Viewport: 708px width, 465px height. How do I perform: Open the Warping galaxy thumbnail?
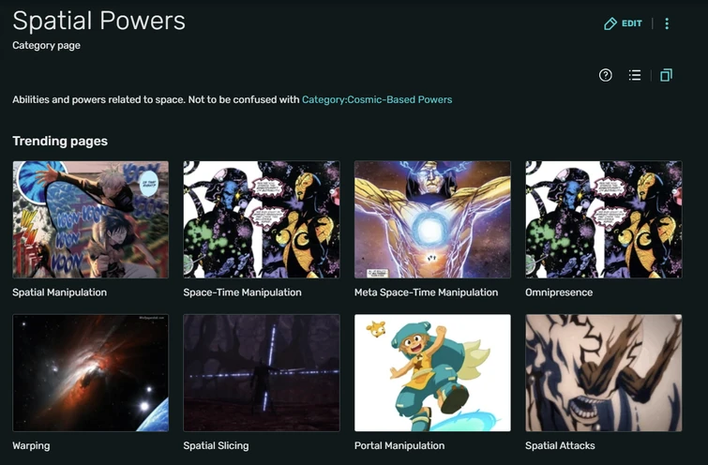pos(90,373)
